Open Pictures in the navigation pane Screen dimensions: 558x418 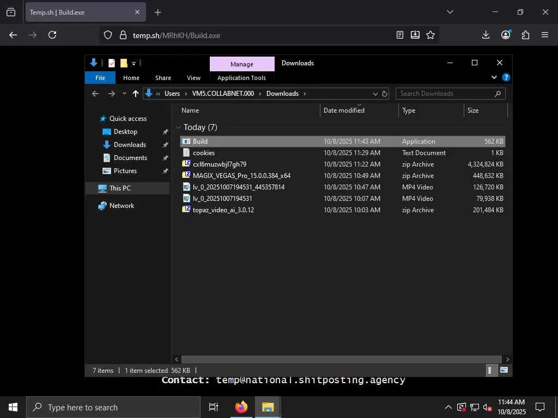[x=125, y=170]
